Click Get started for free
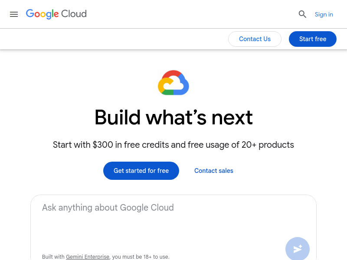Image resolution: width=347 pixels, height=260 pixels. [141, 171]
